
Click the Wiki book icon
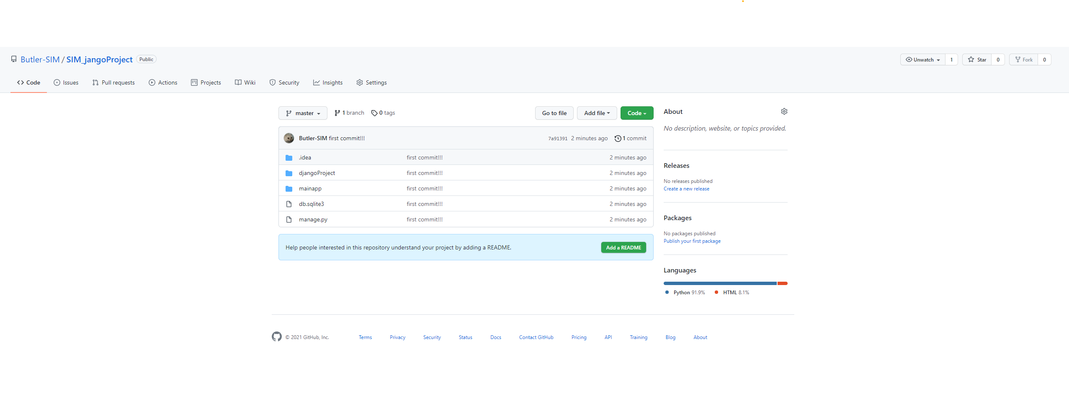point(238,82)
